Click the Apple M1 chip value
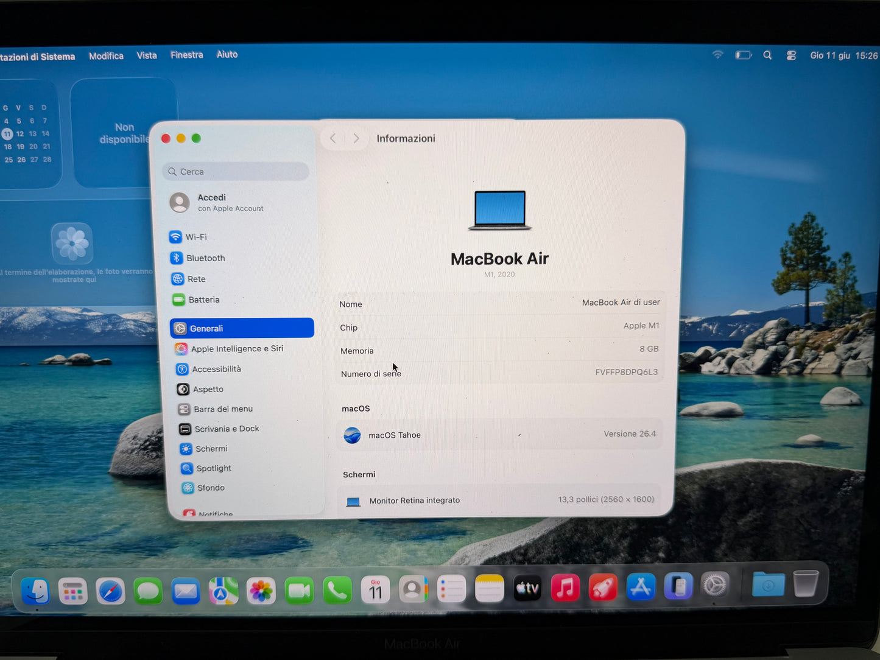The height and width of the screenshot is (660, 880). [x=641, y=326]
